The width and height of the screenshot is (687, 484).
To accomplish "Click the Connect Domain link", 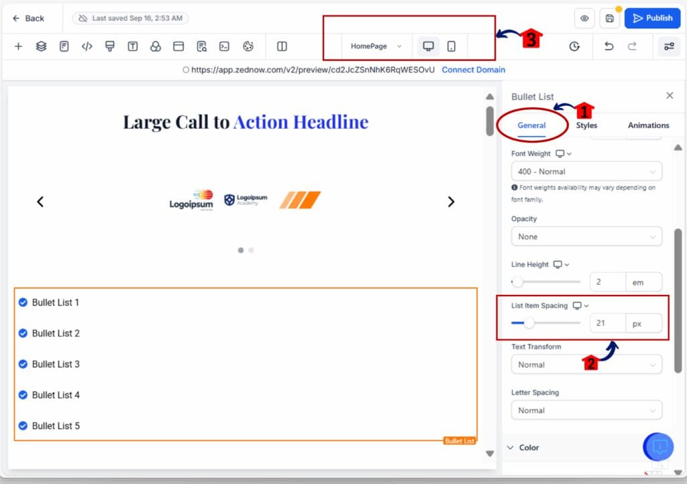I will point(473,70).
